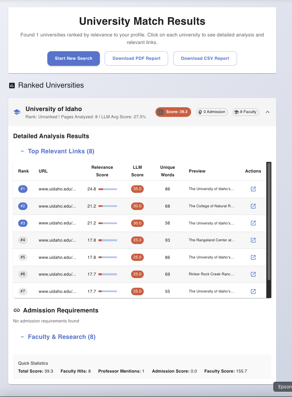The image size is (292, 397).
Task: Download the CSV Report
Action: (x=205, y=58)
